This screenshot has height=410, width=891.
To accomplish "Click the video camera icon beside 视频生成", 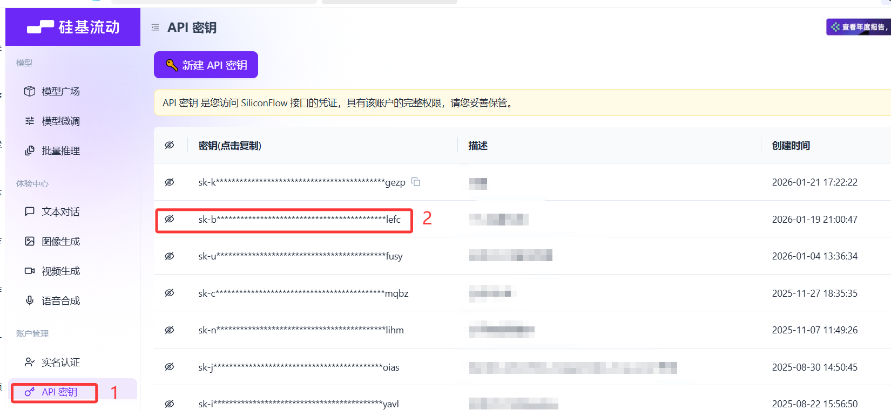I will pos(30,271).
